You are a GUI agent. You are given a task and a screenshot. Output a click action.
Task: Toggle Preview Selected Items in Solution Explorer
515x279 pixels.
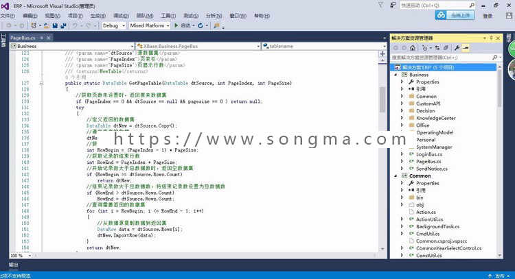[x=466, y=48]
